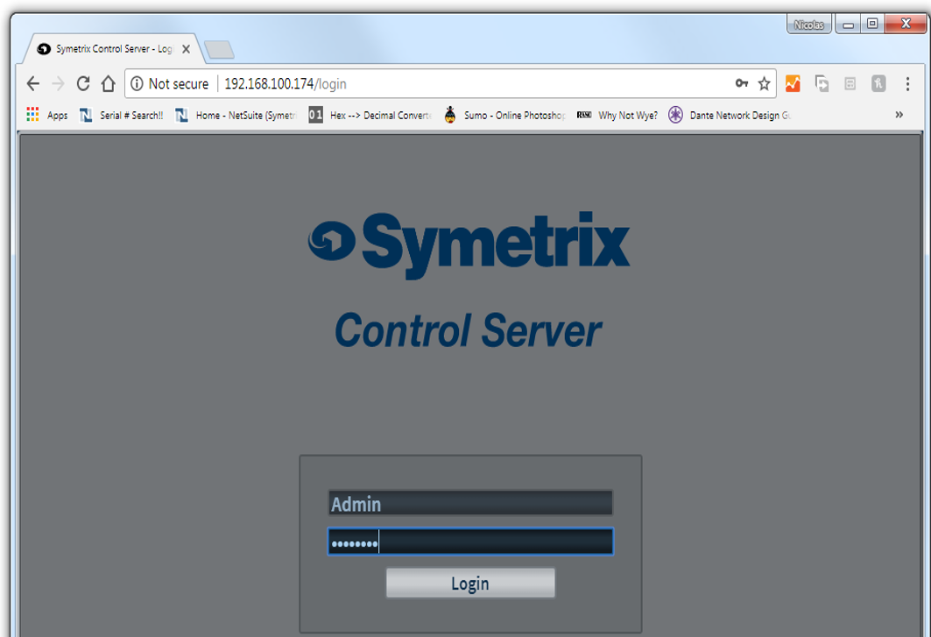This screenshot has width=931, height=637.
Task: Open the browser home page icon
Action: (108, 84)
